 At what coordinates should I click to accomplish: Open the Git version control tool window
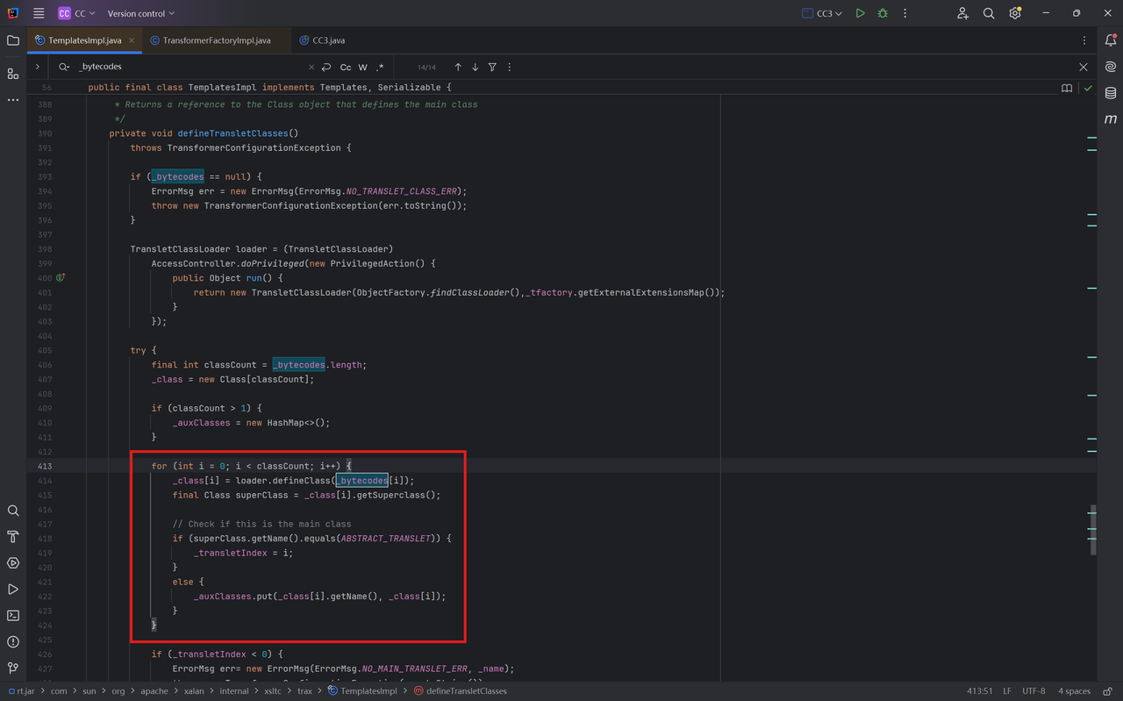click(13, 669)
